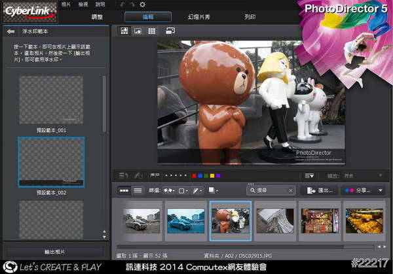393x274 pixels.
Task: Switch the browser to list view
Action: pos(138,190)
